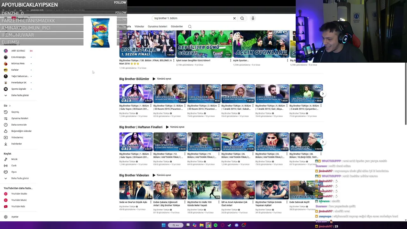Open Videolarınız in sidebar
This screenshot has height=229, width=407.
(13, 137)
